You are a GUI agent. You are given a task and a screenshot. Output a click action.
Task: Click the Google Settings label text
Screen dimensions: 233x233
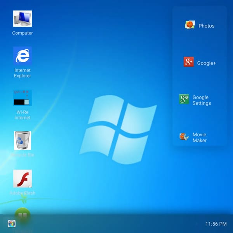pos(202,100)
